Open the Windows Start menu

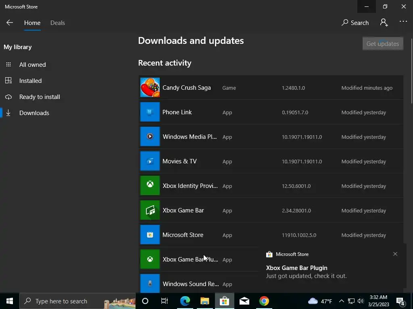click(10, 301)
